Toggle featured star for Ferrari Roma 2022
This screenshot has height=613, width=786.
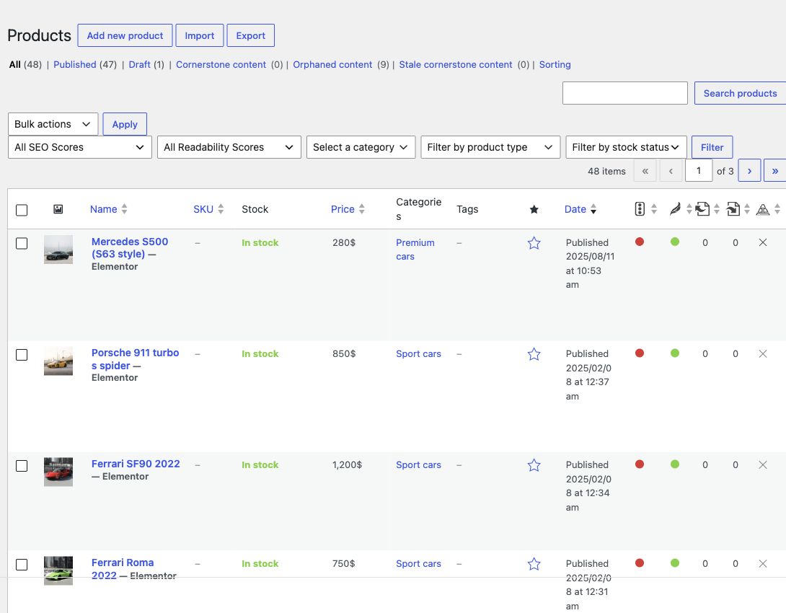[x=534, y=565]
